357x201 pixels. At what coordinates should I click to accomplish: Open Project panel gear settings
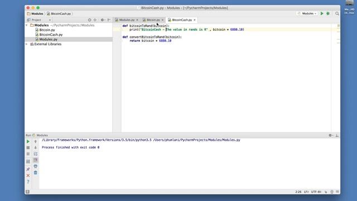(103, 20)
